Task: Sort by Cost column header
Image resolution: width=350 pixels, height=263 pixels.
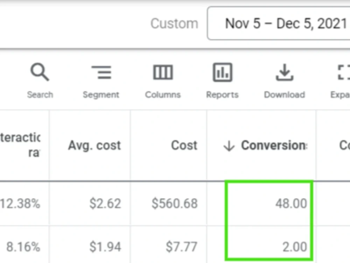Action: point(184,145)
